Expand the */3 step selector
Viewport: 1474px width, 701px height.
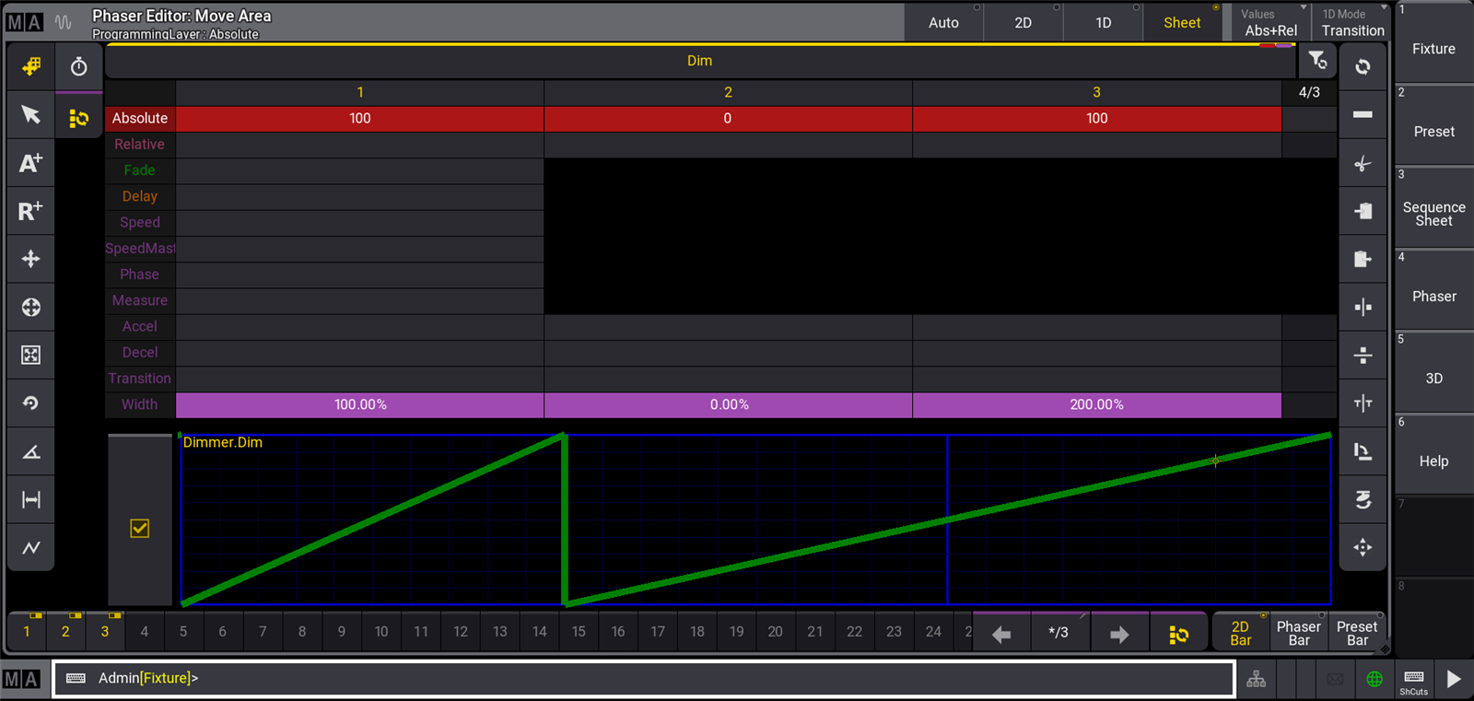[1059, 633]
